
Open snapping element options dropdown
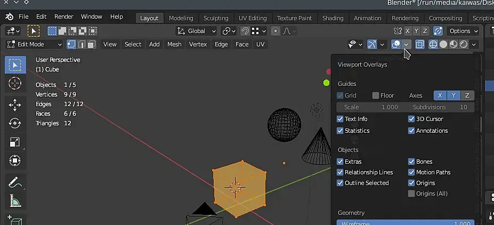260,31
